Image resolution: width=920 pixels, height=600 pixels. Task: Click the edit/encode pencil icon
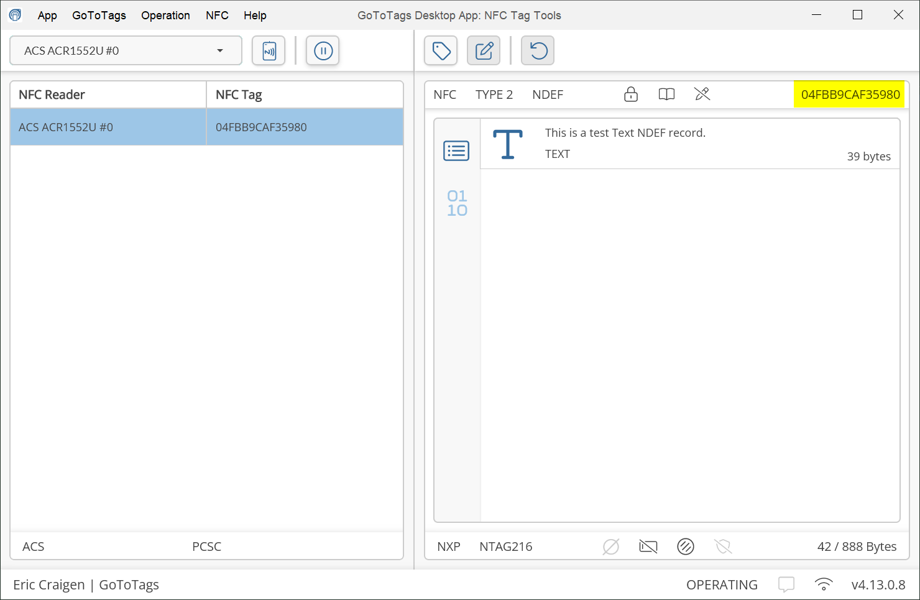[484, 51]
